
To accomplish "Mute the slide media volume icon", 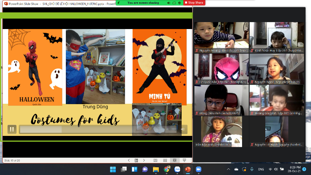I will (184, 129).
